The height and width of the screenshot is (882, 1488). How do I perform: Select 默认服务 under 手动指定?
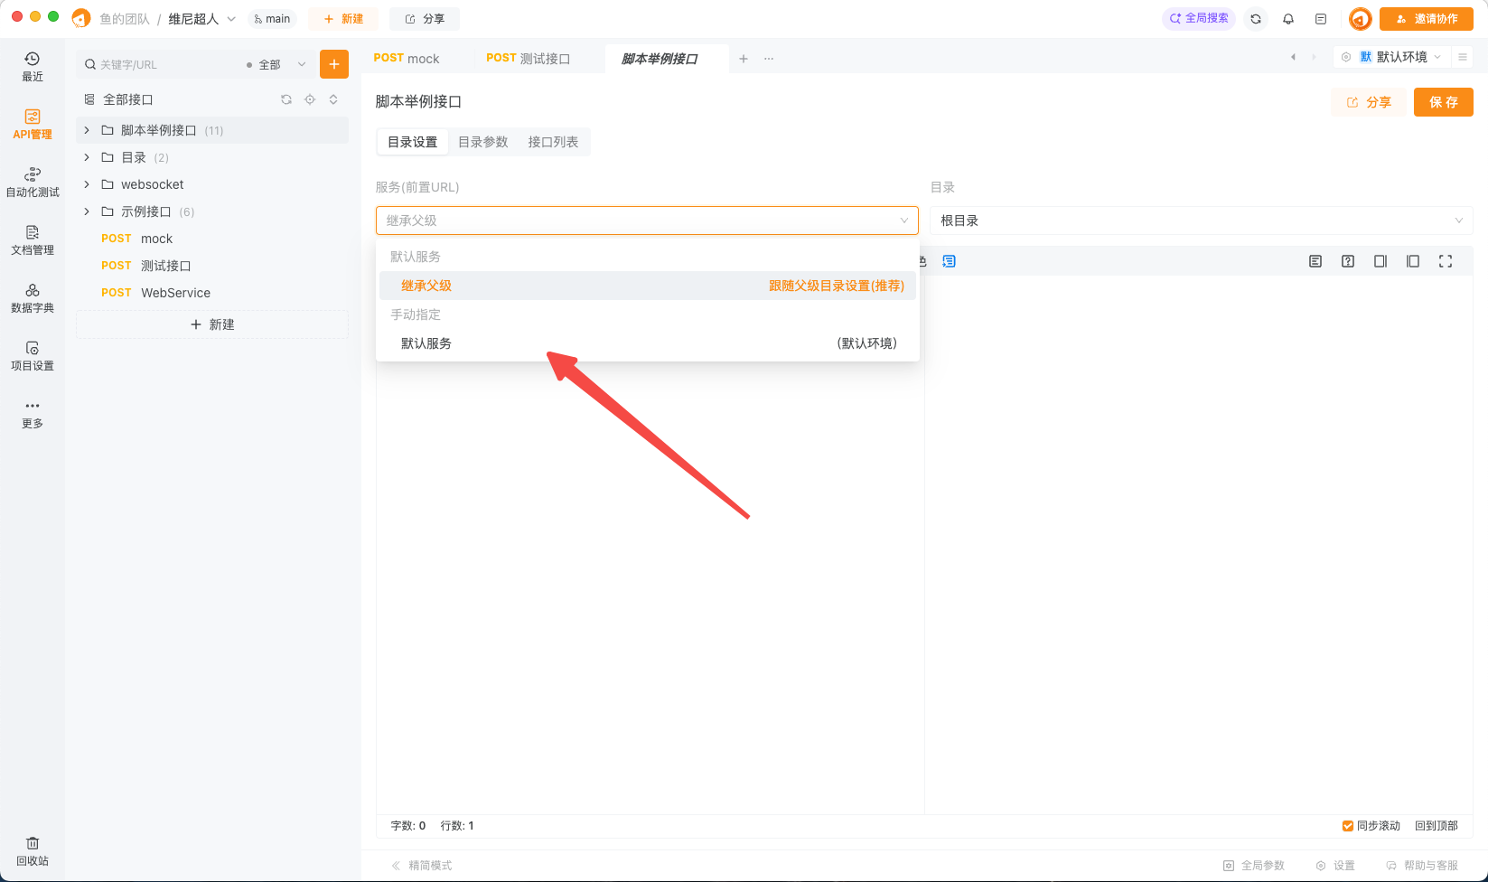click(x=426, y=342)
